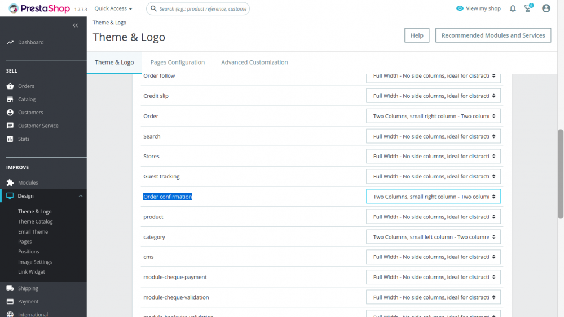This screenshot has height=317, width=564.
Task: Click the Customers person icon
Action: click(x=10, y=113)
